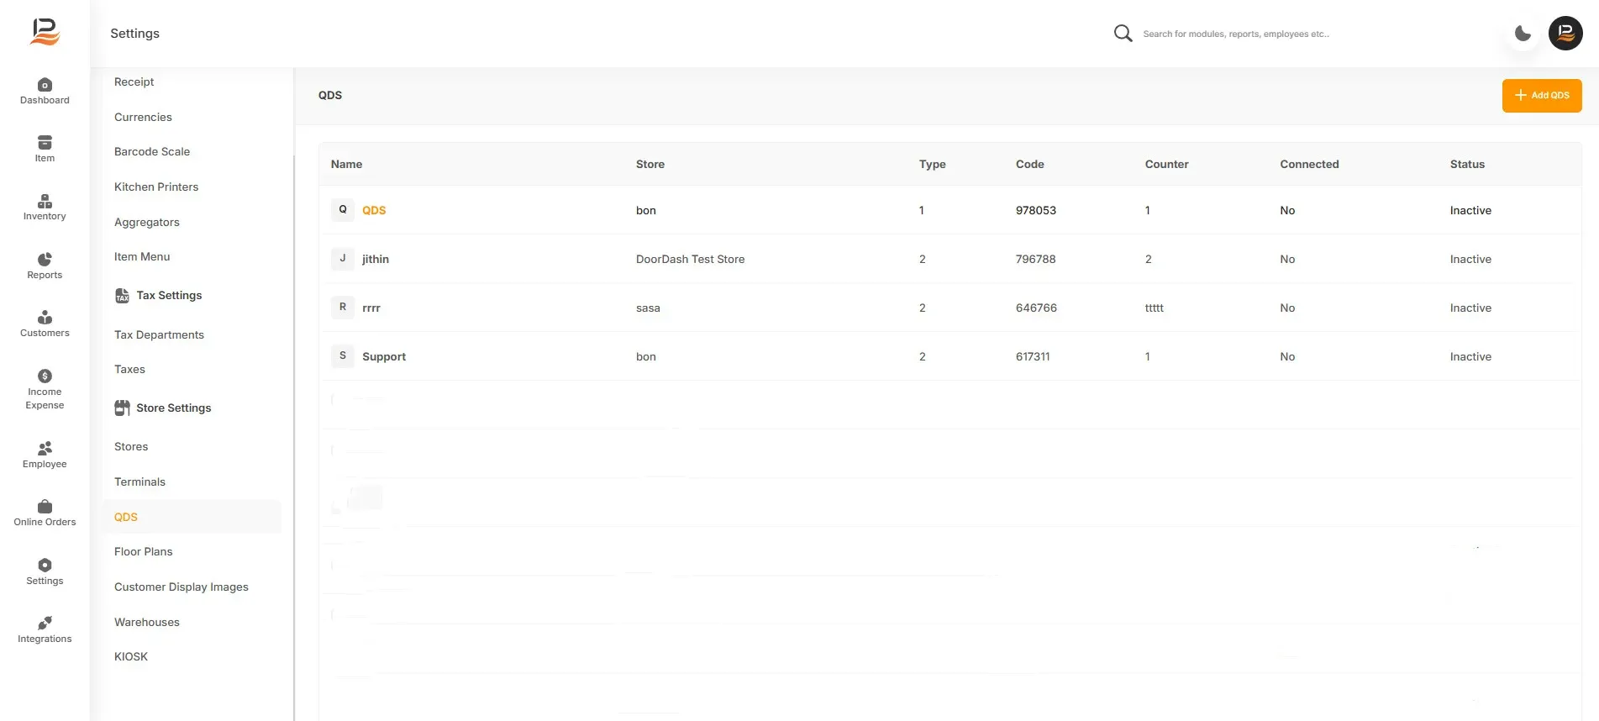Click the R avatar badge for rrrr
The image size is (1599, 721).
coord(343,308)
